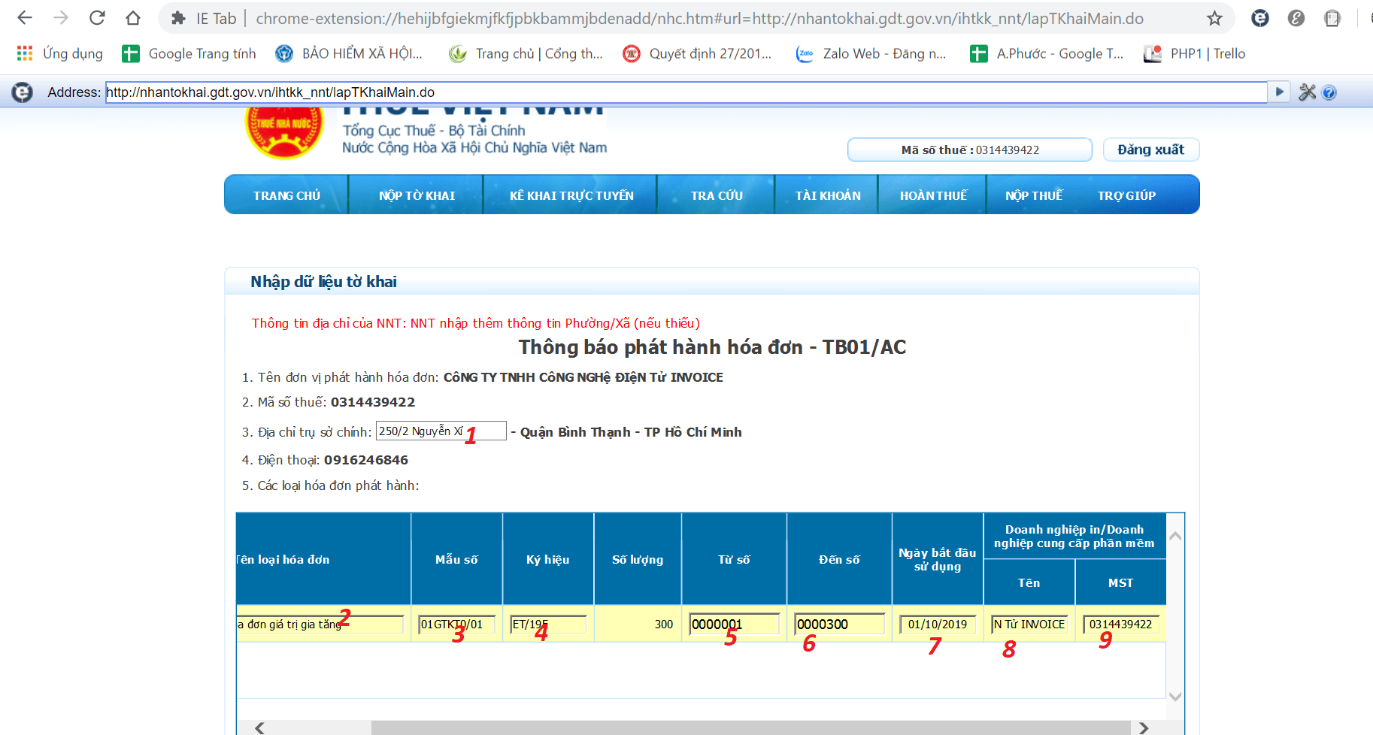Click the Đăng xuất button
Image resolution: width=1373 pixels, height=735 pixels.
point(1150,150)
